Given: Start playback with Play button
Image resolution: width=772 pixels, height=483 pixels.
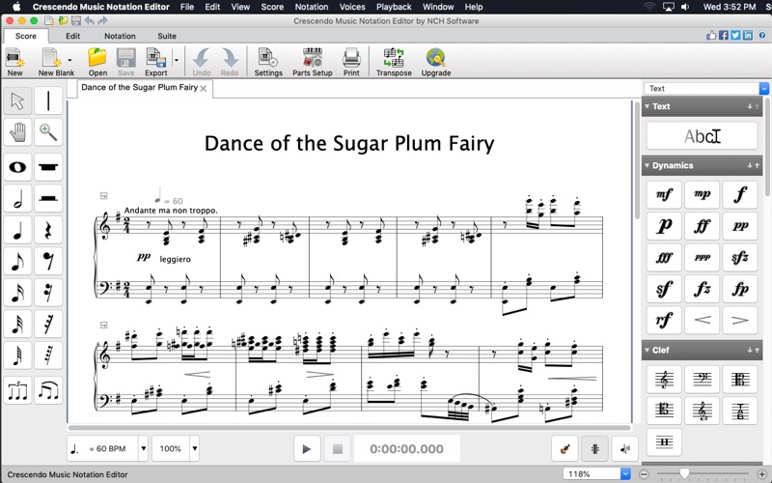Looking at the screenshot, I should (307, 449).
